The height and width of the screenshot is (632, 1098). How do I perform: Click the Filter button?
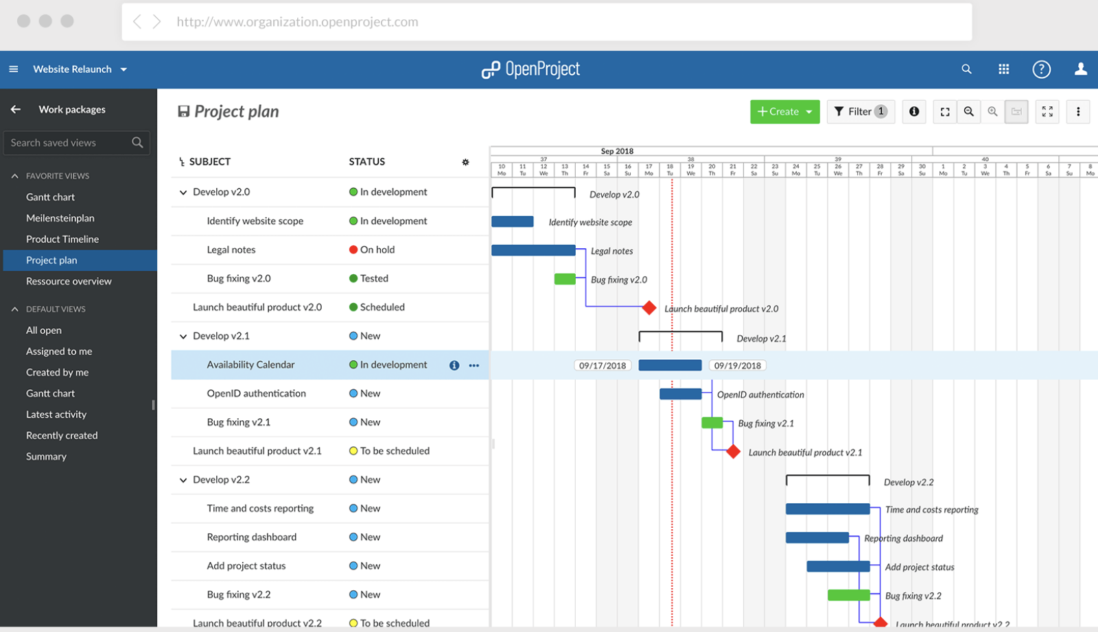[x=861, y=112]
